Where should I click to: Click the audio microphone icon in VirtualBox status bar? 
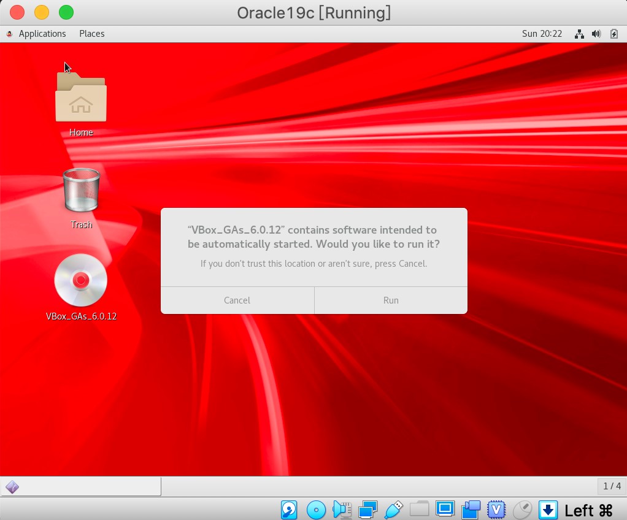click(x=342, y=510)
